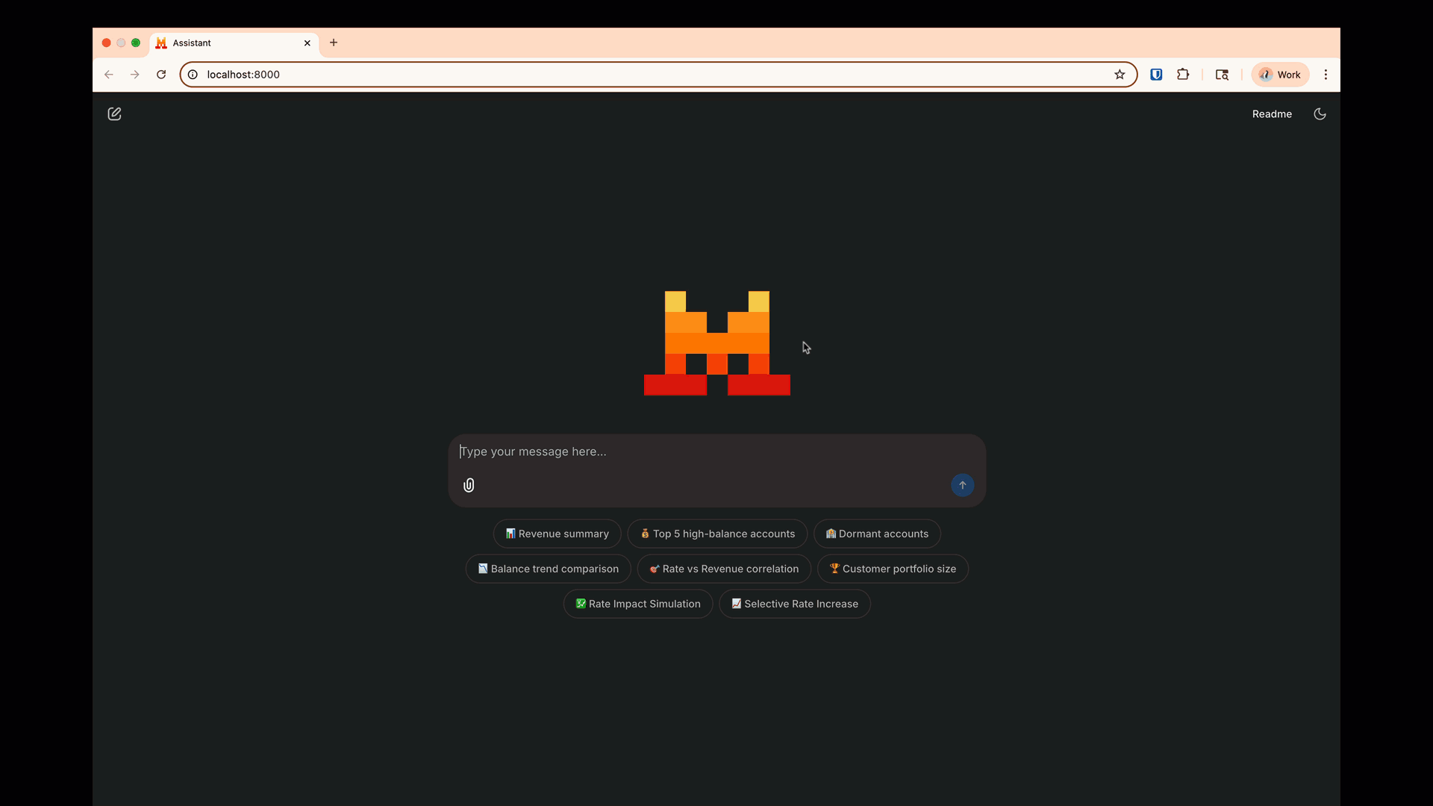Screen dimensions: 1433x806
Task: Open the Work profile menu
Action: point(1280,75)
